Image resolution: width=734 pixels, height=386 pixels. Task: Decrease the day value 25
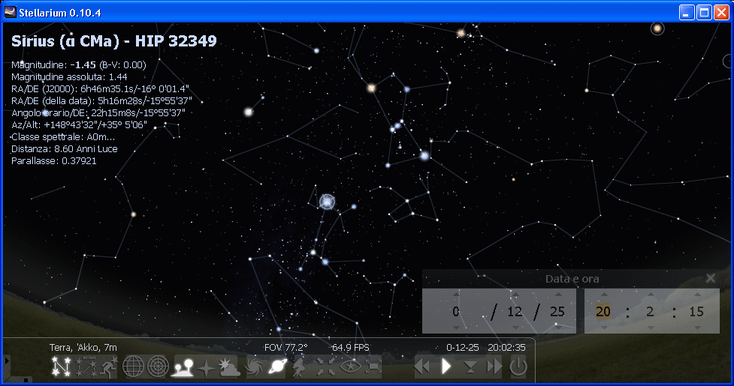558,328
